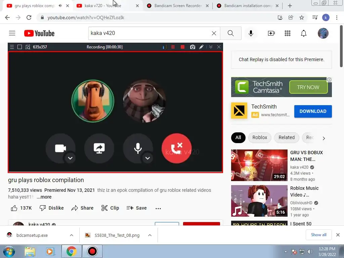Select the Roblox filter chip
Screen dimensions: 344x258
click(x=260, y=137)
